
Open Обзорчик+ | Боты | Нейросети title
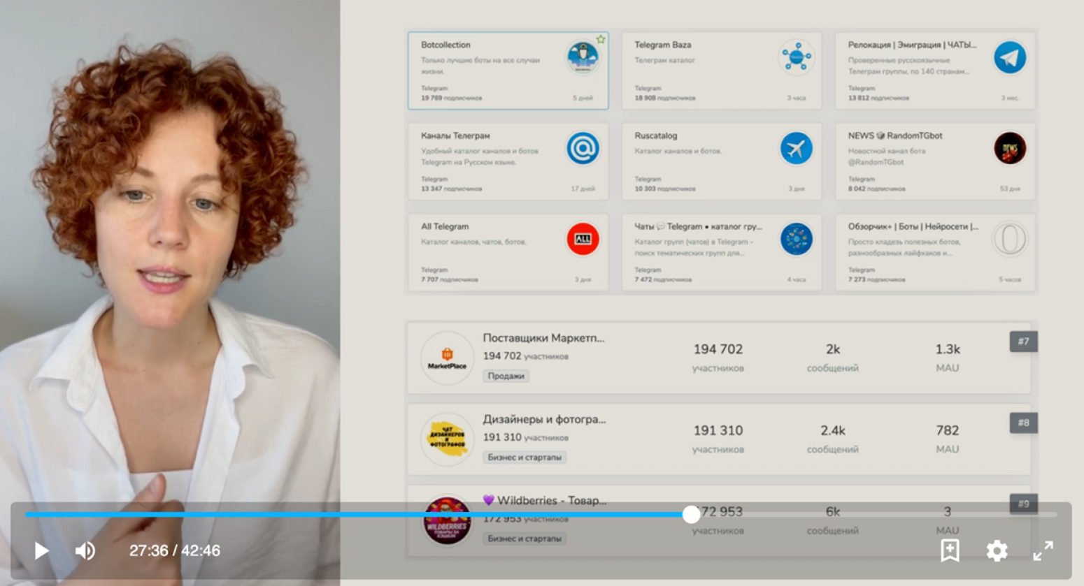point(913,226)
